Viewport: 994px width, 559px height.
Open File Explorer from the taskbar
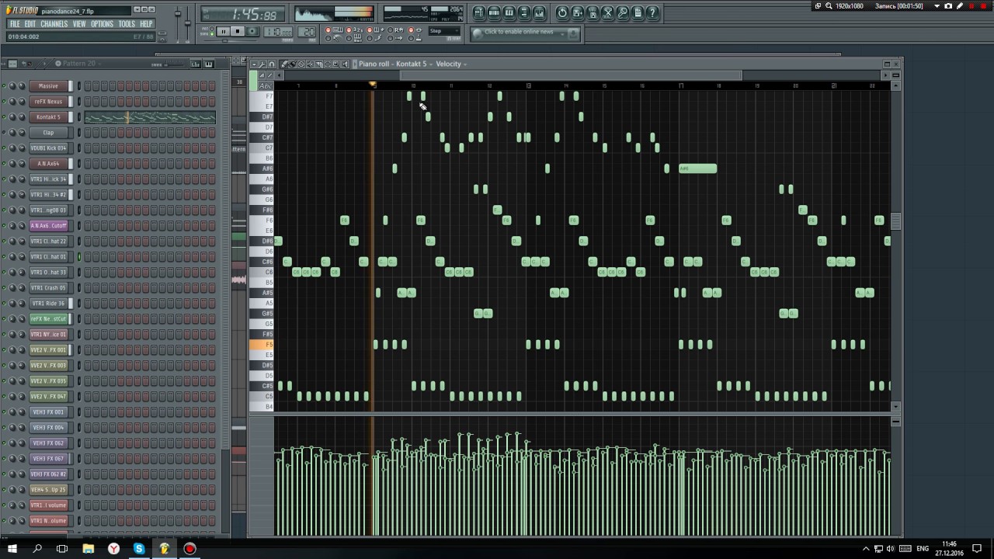point(88,549)
